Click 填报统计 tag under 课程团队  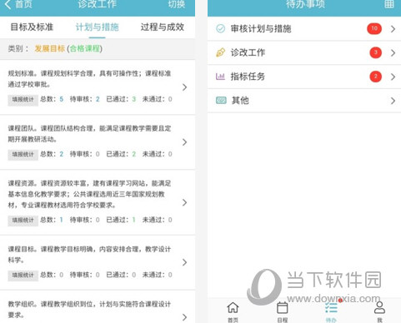23,155
